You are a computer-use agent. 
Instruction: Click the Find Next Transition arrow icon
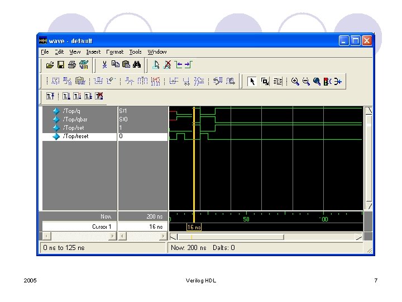click(188, 65)
